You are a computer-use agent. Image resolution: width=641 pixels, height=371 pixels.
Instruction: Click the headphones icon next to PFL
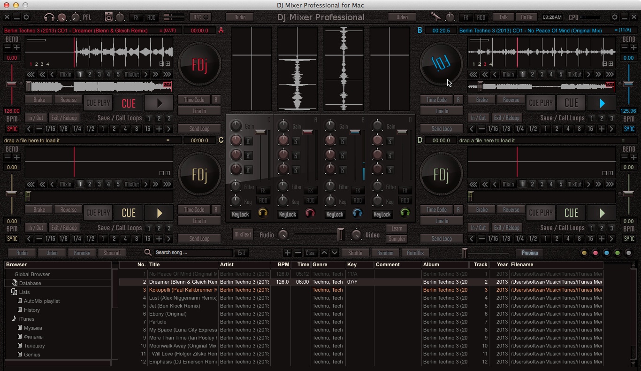(49, 17)
